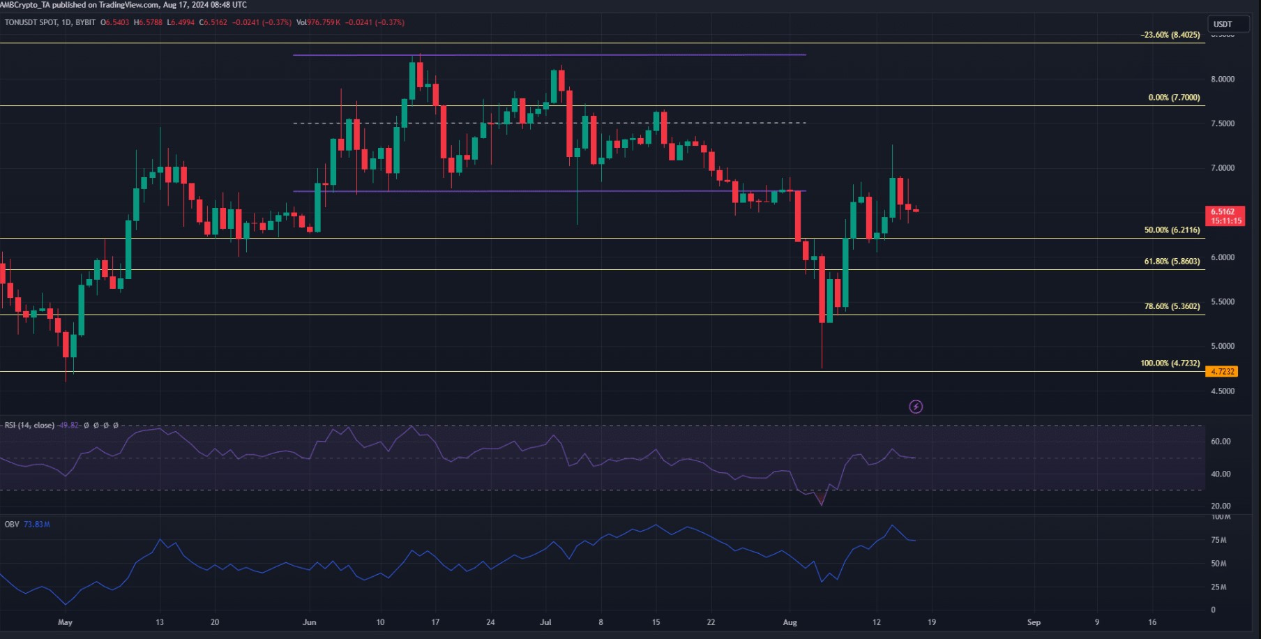Click the RSI 40.00 scale label

(1221, 474)
